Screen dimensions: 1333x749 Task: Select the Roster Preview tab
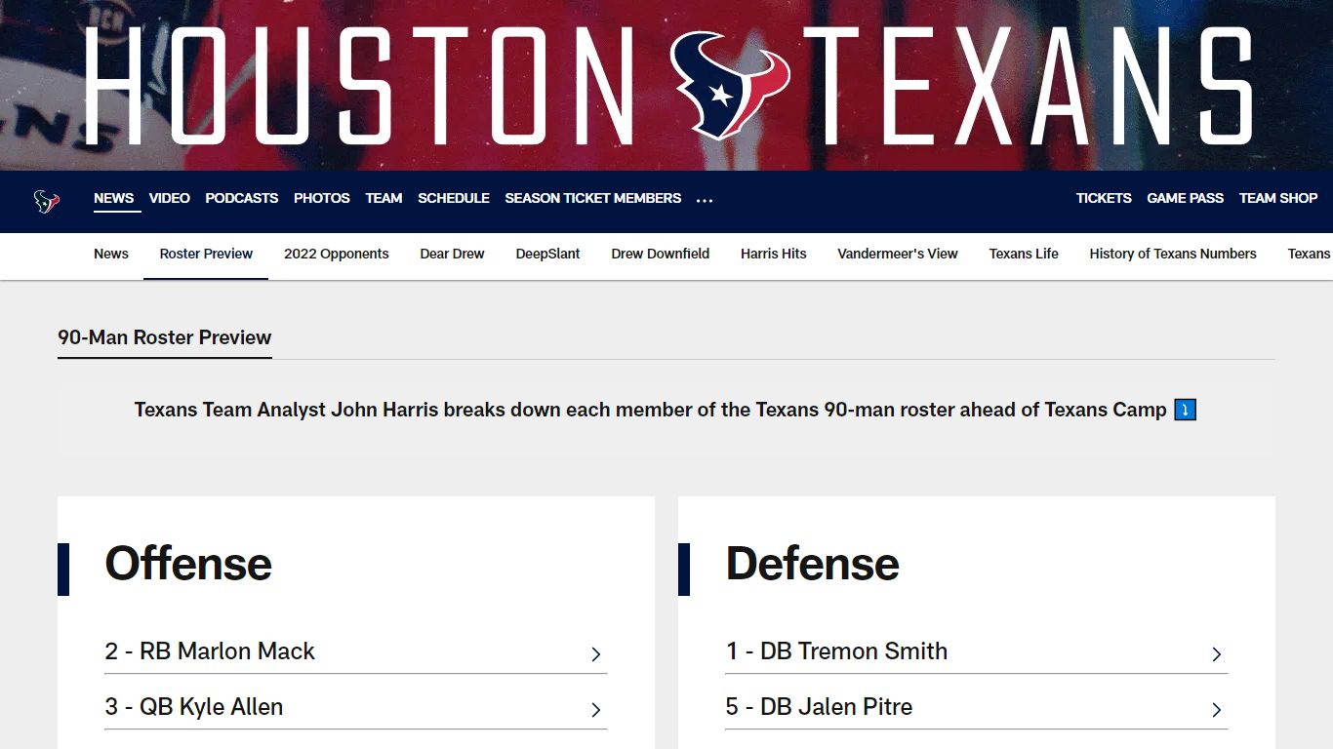point(206,254)
